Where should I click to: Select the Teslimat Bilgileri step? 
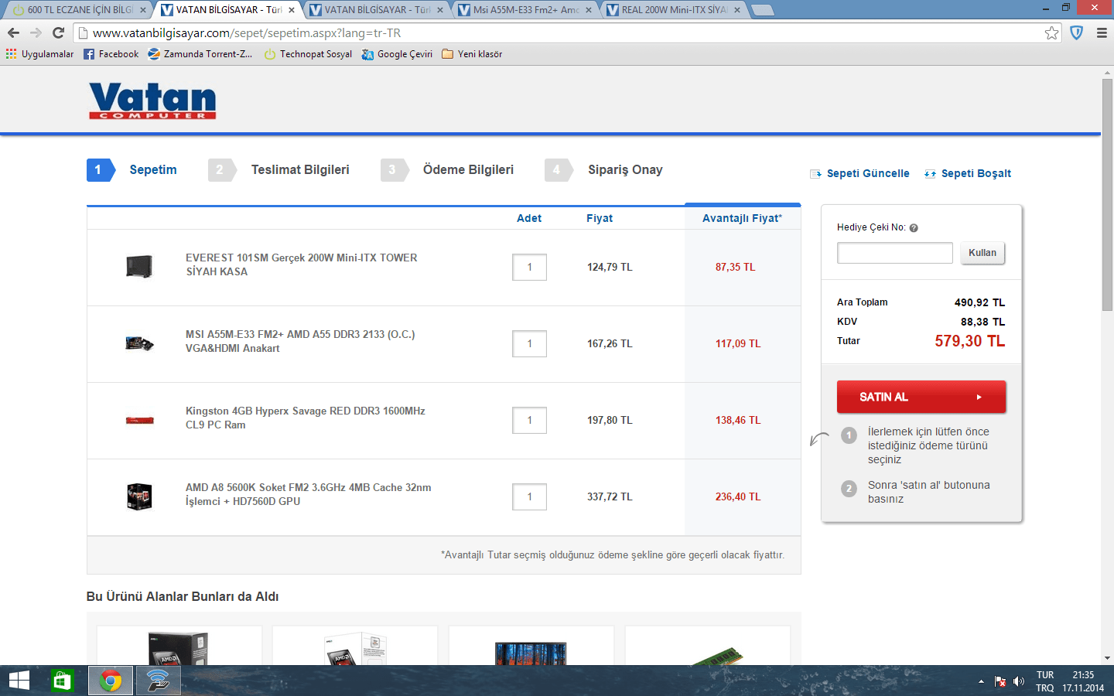click(x=279, y=170)
